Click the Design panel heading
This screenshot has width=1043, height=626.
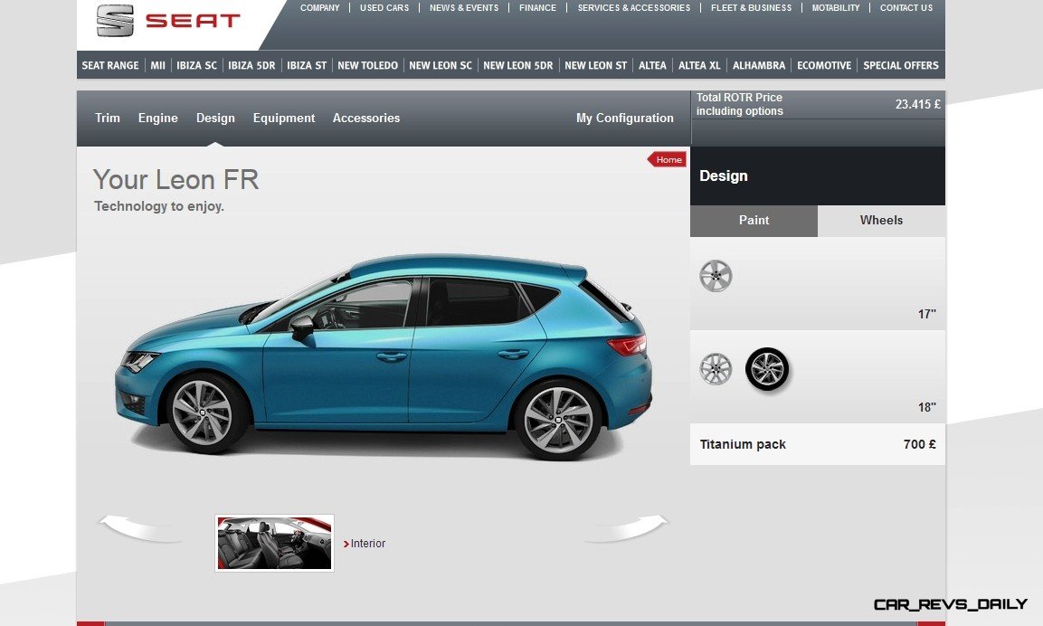pos(724,175)
